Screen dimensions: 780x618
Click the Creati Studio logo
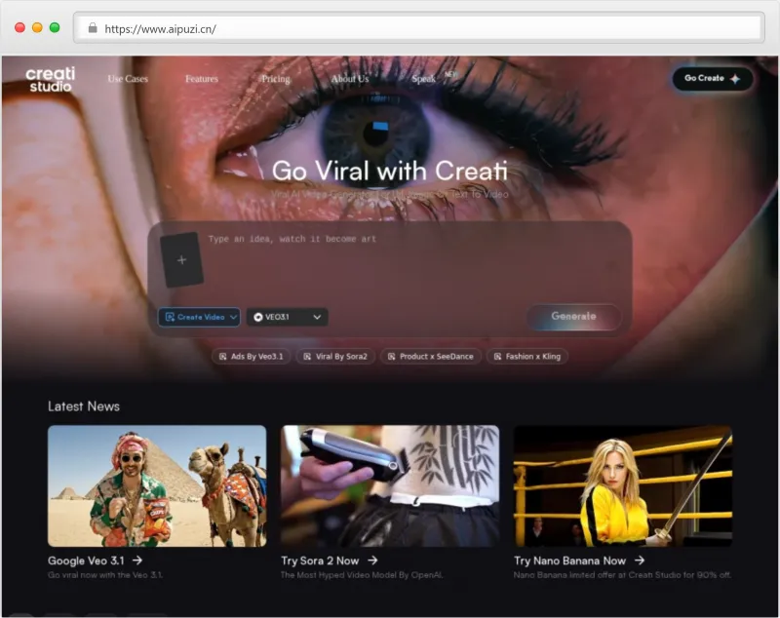click(50, 79)
